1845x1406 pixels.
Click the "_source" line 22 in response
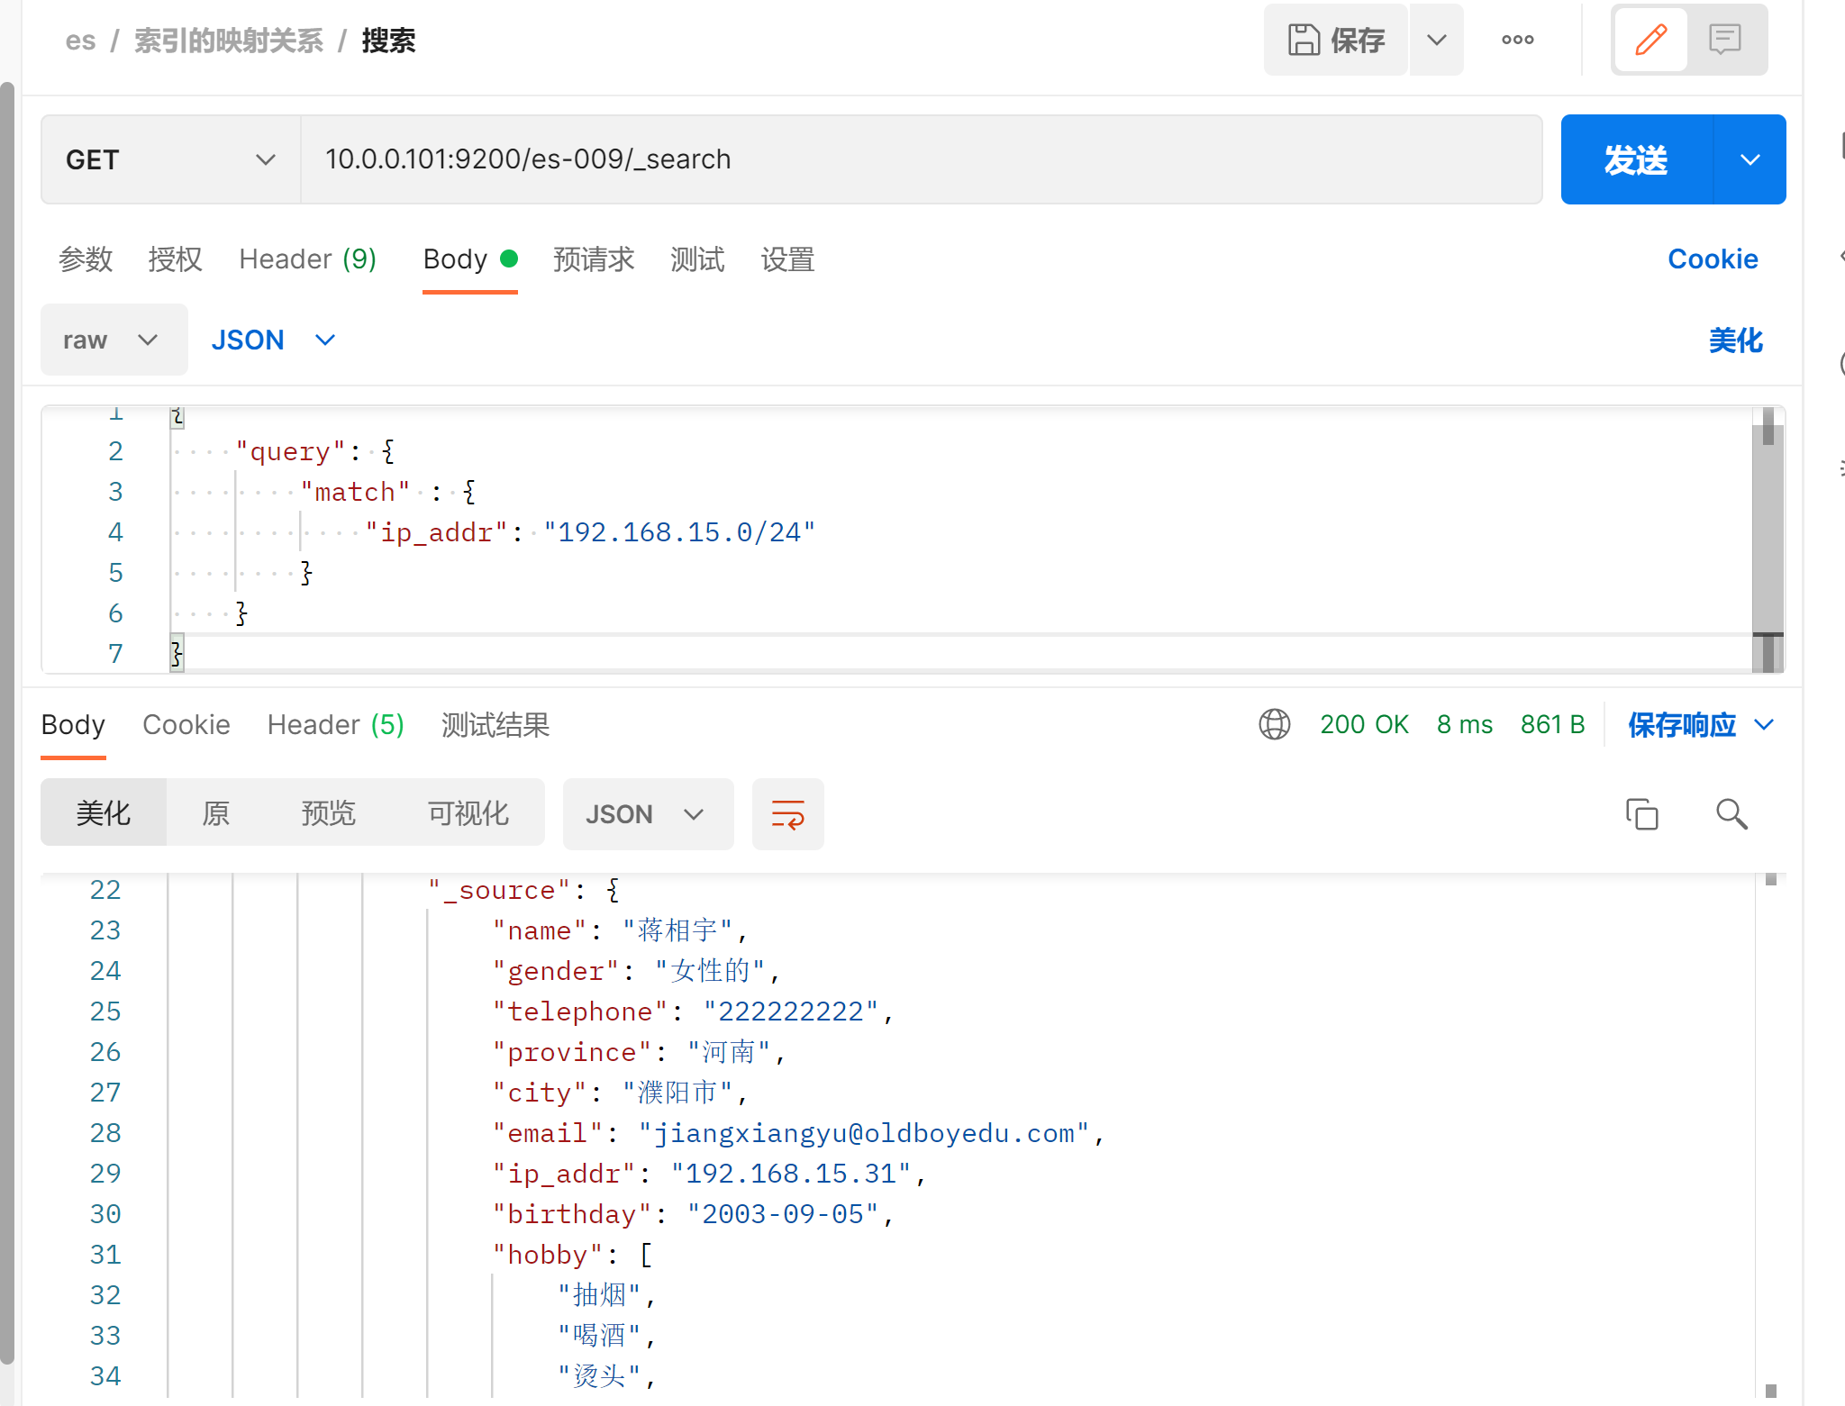(x=523, y=890)
